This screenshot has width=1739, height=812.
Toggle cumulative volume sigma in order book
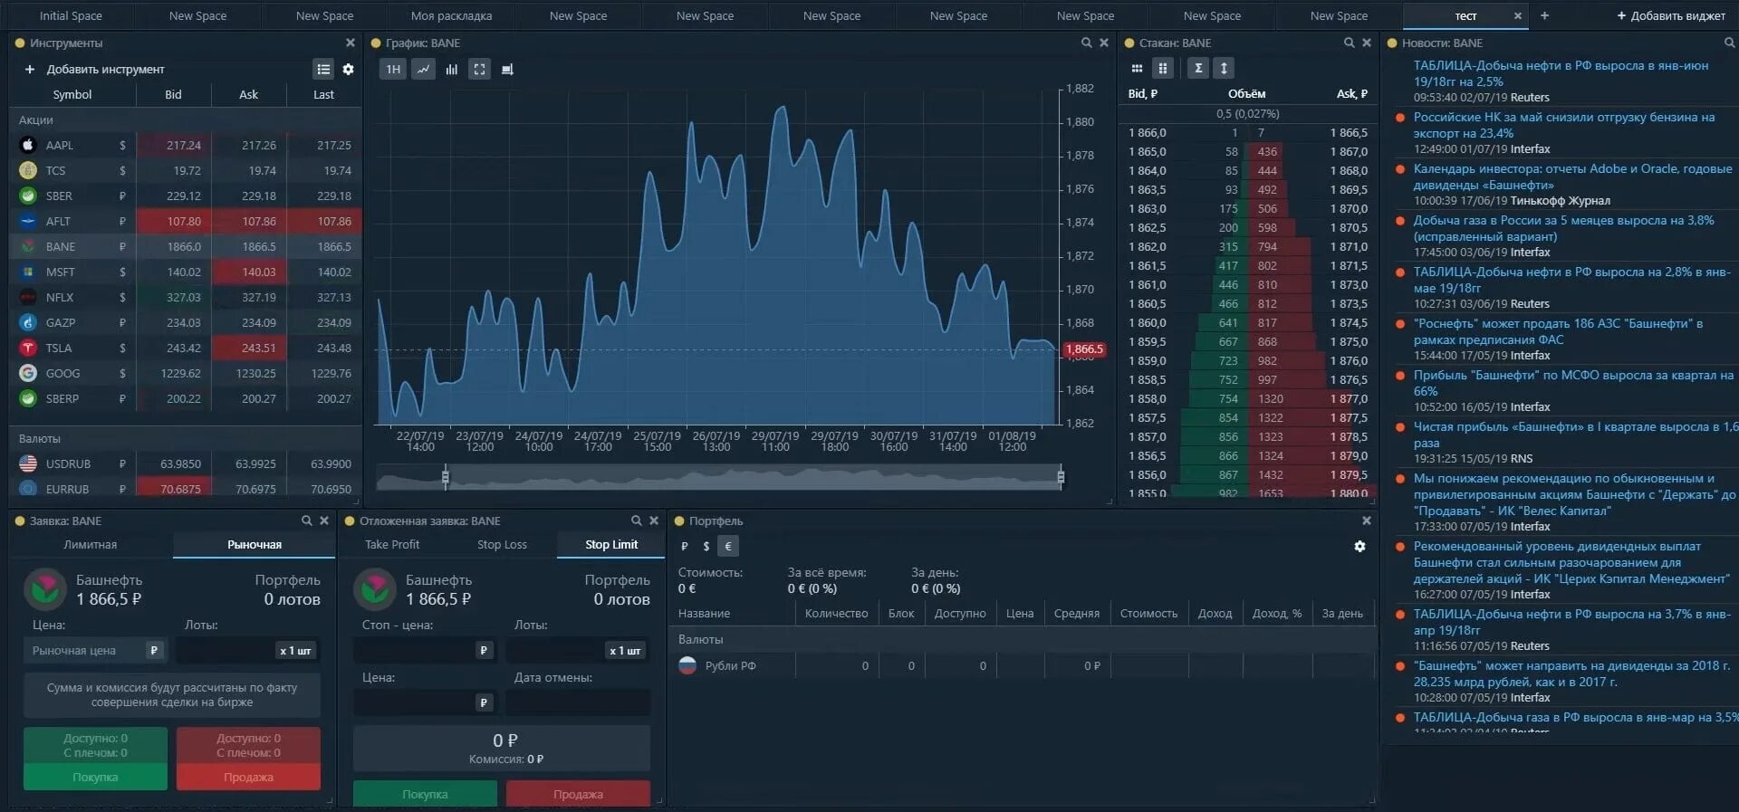click(x=1198, y=68)
